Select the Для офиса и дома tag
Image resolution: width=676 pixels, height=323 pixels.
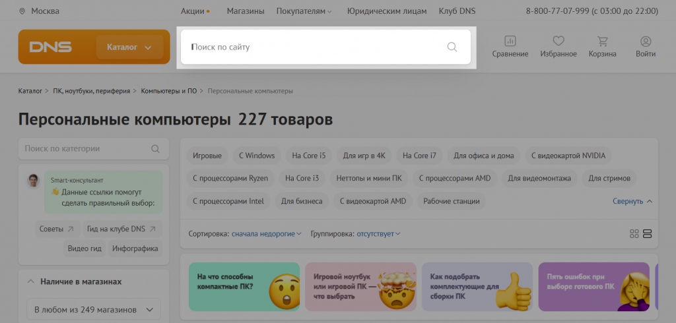484,156
